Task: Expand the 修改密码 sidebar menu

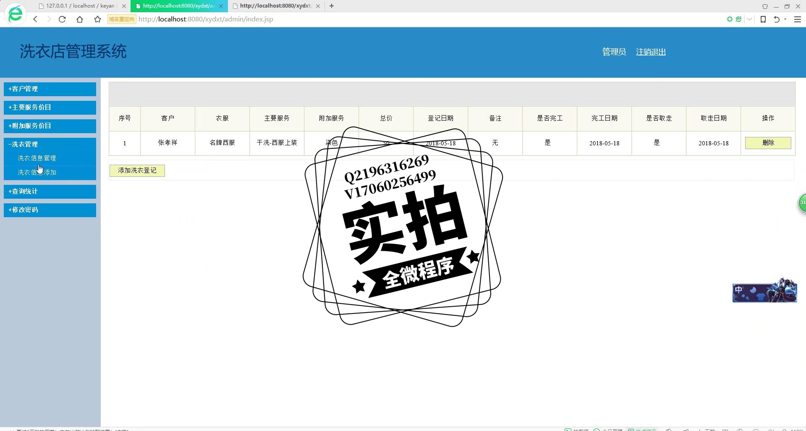Action: [50, 210]
